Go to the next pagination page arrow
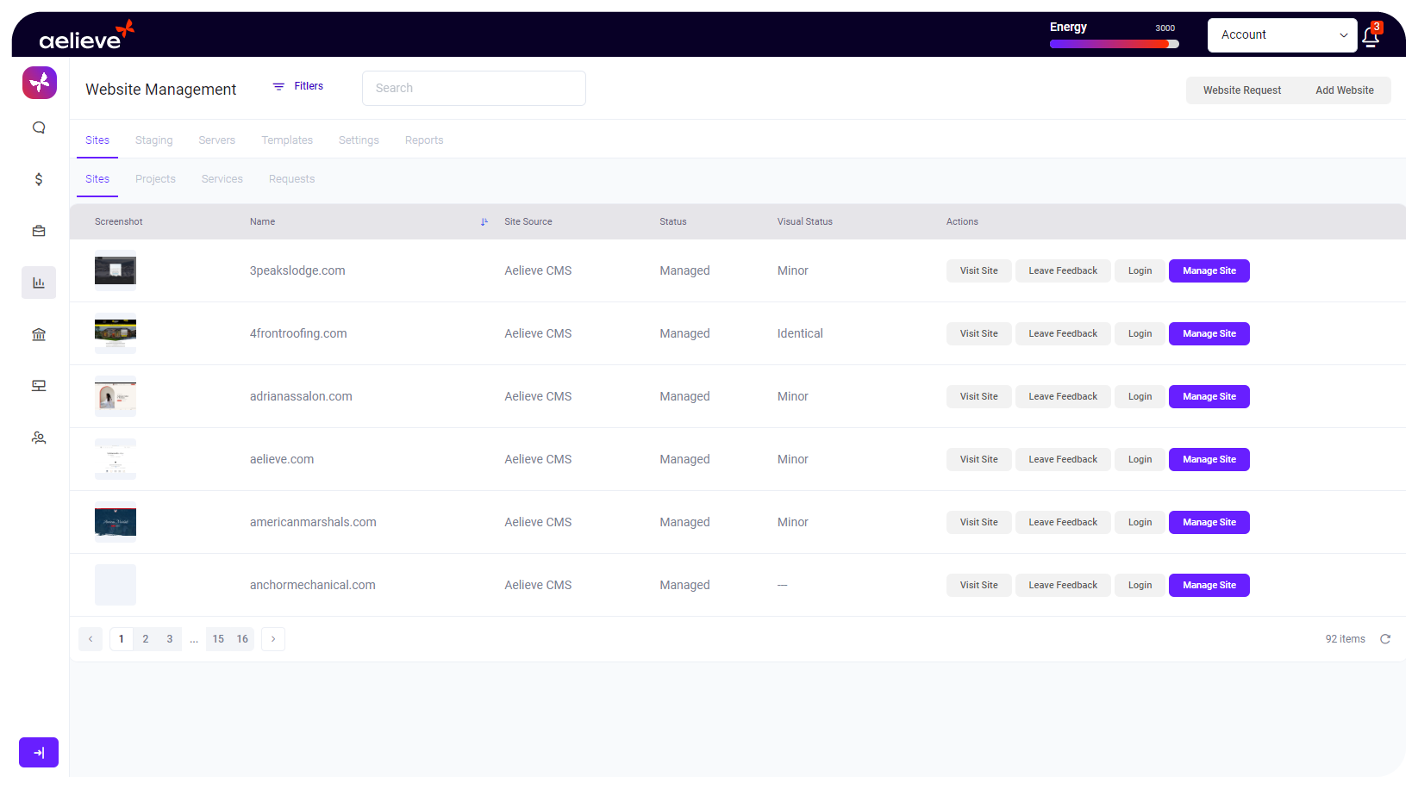This screenshot has height=789, width=1418. (x=273, y=639)
